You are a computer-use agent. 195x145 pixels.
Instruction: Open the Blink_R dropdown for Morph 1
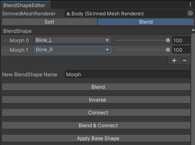point(73,50)
